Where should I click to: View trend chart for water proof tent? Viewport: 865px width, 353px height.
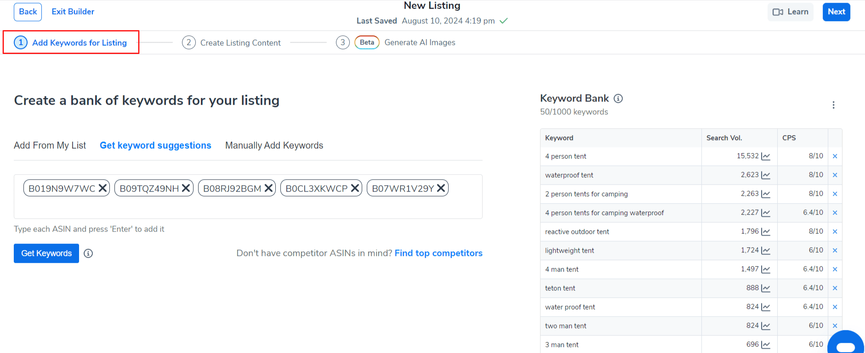coord(766,307)
